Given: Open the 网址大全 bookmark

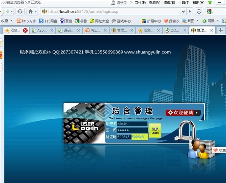Looking at the screenshot, I should point(99,21).
